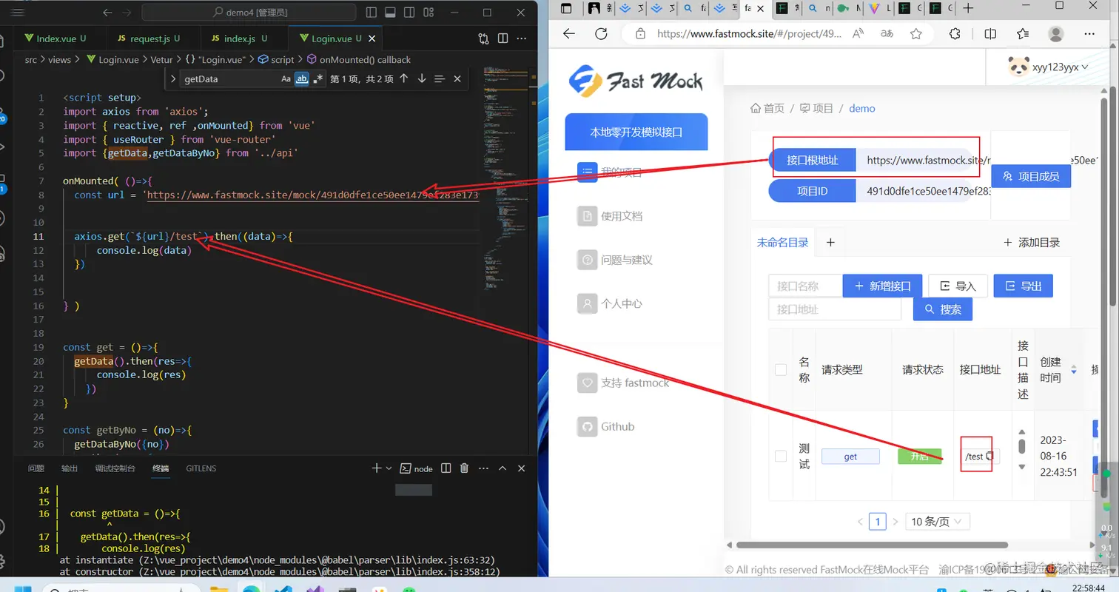Toggle match case in find widget
This screenshot has width=1119, height=592.
[286, 78]
